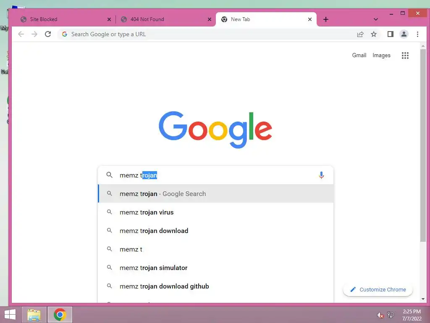The width and height of the screenshot is (430, 323).
Task: Reload the current page
Action: [x=48, y=34]
